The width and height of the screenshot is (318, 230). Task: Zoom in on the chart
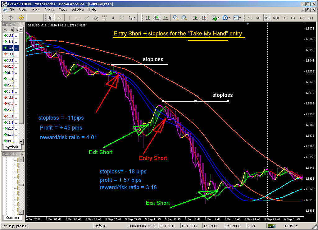(x=176, y=18)
